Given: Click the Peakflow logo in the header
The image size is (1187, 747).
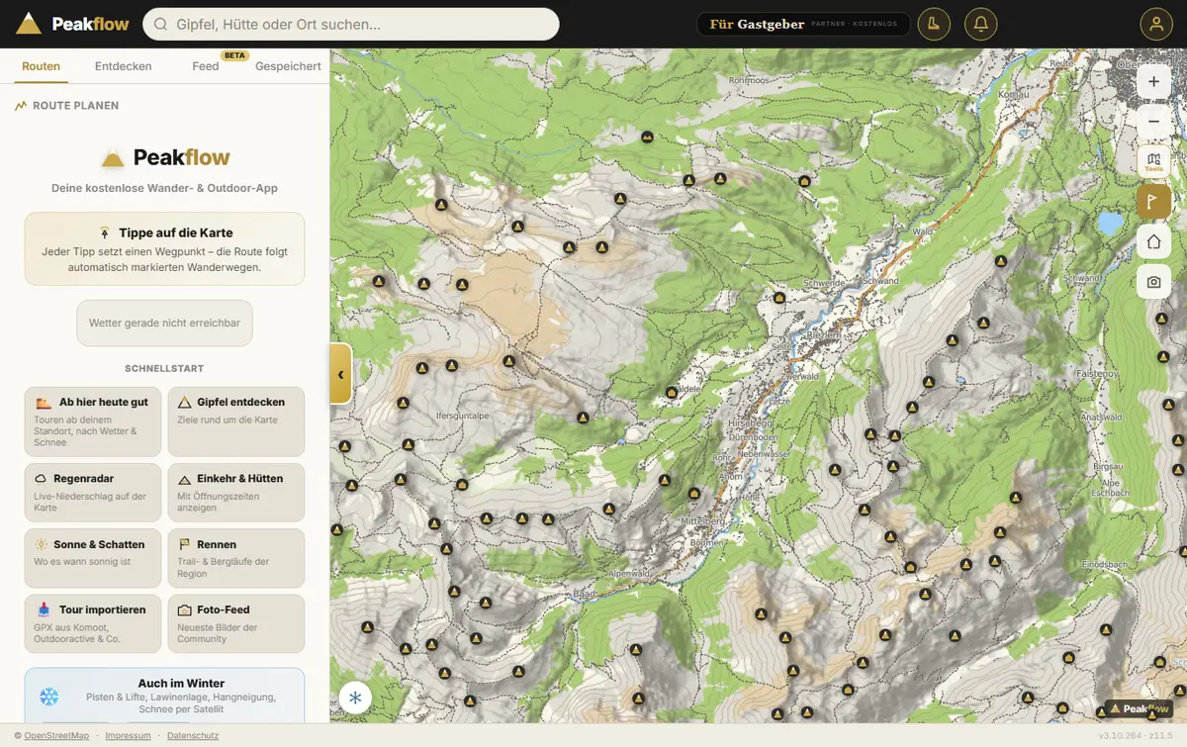Looking at the screenshot, I should click(x=73, y=24).
